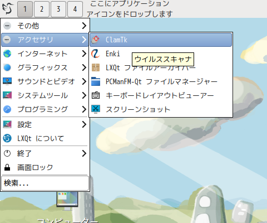
Task: Launch ClamTk from the submenu
Action: click(x=161, y=40)
